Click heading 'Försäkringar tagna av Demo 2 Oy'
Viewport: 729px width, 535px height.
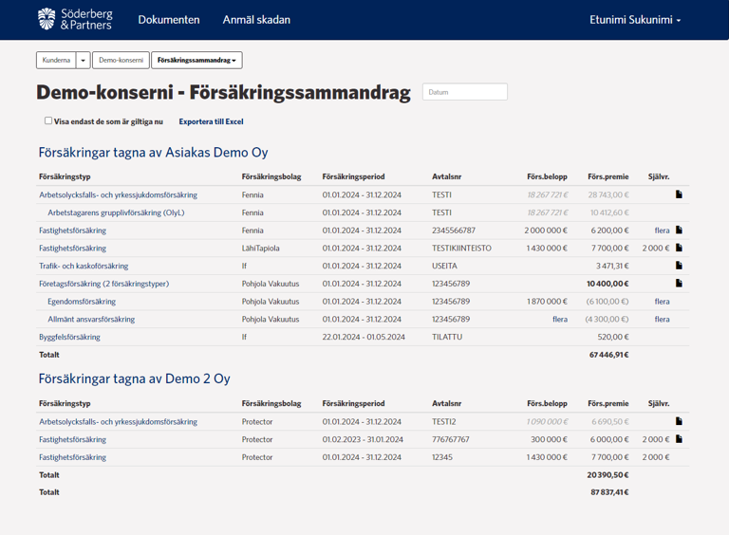[135, 378]
